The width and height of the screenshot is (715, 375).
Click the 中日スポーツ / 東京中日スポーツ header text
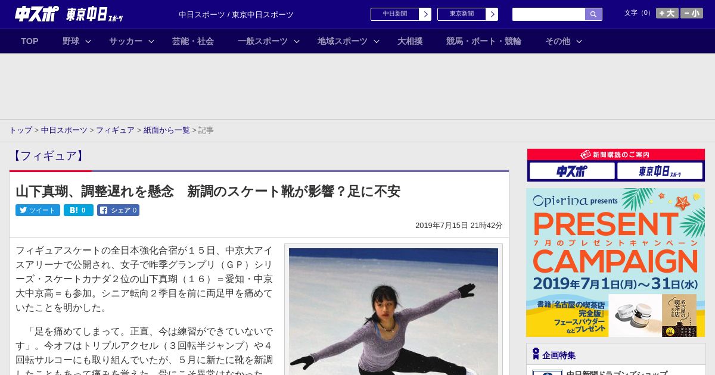[x=236, y=15]
